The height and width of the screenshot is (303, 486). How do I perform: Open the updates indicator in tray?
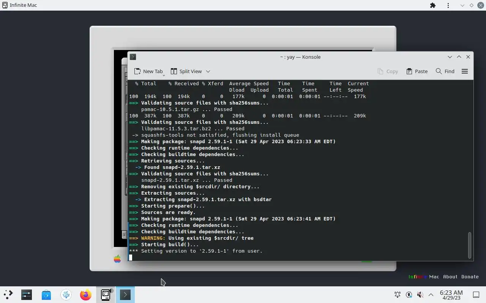click(x=409, y=295)
